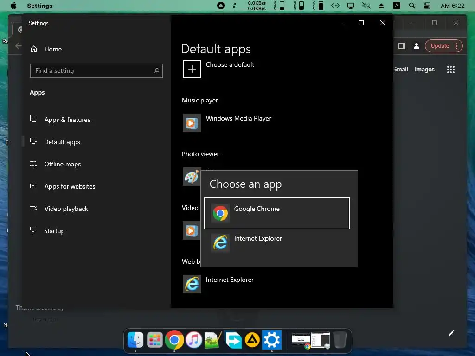The height and width of the screenshot is (356, 475).
Task: Click the Default apps page title
Action: tap(216, 49)
